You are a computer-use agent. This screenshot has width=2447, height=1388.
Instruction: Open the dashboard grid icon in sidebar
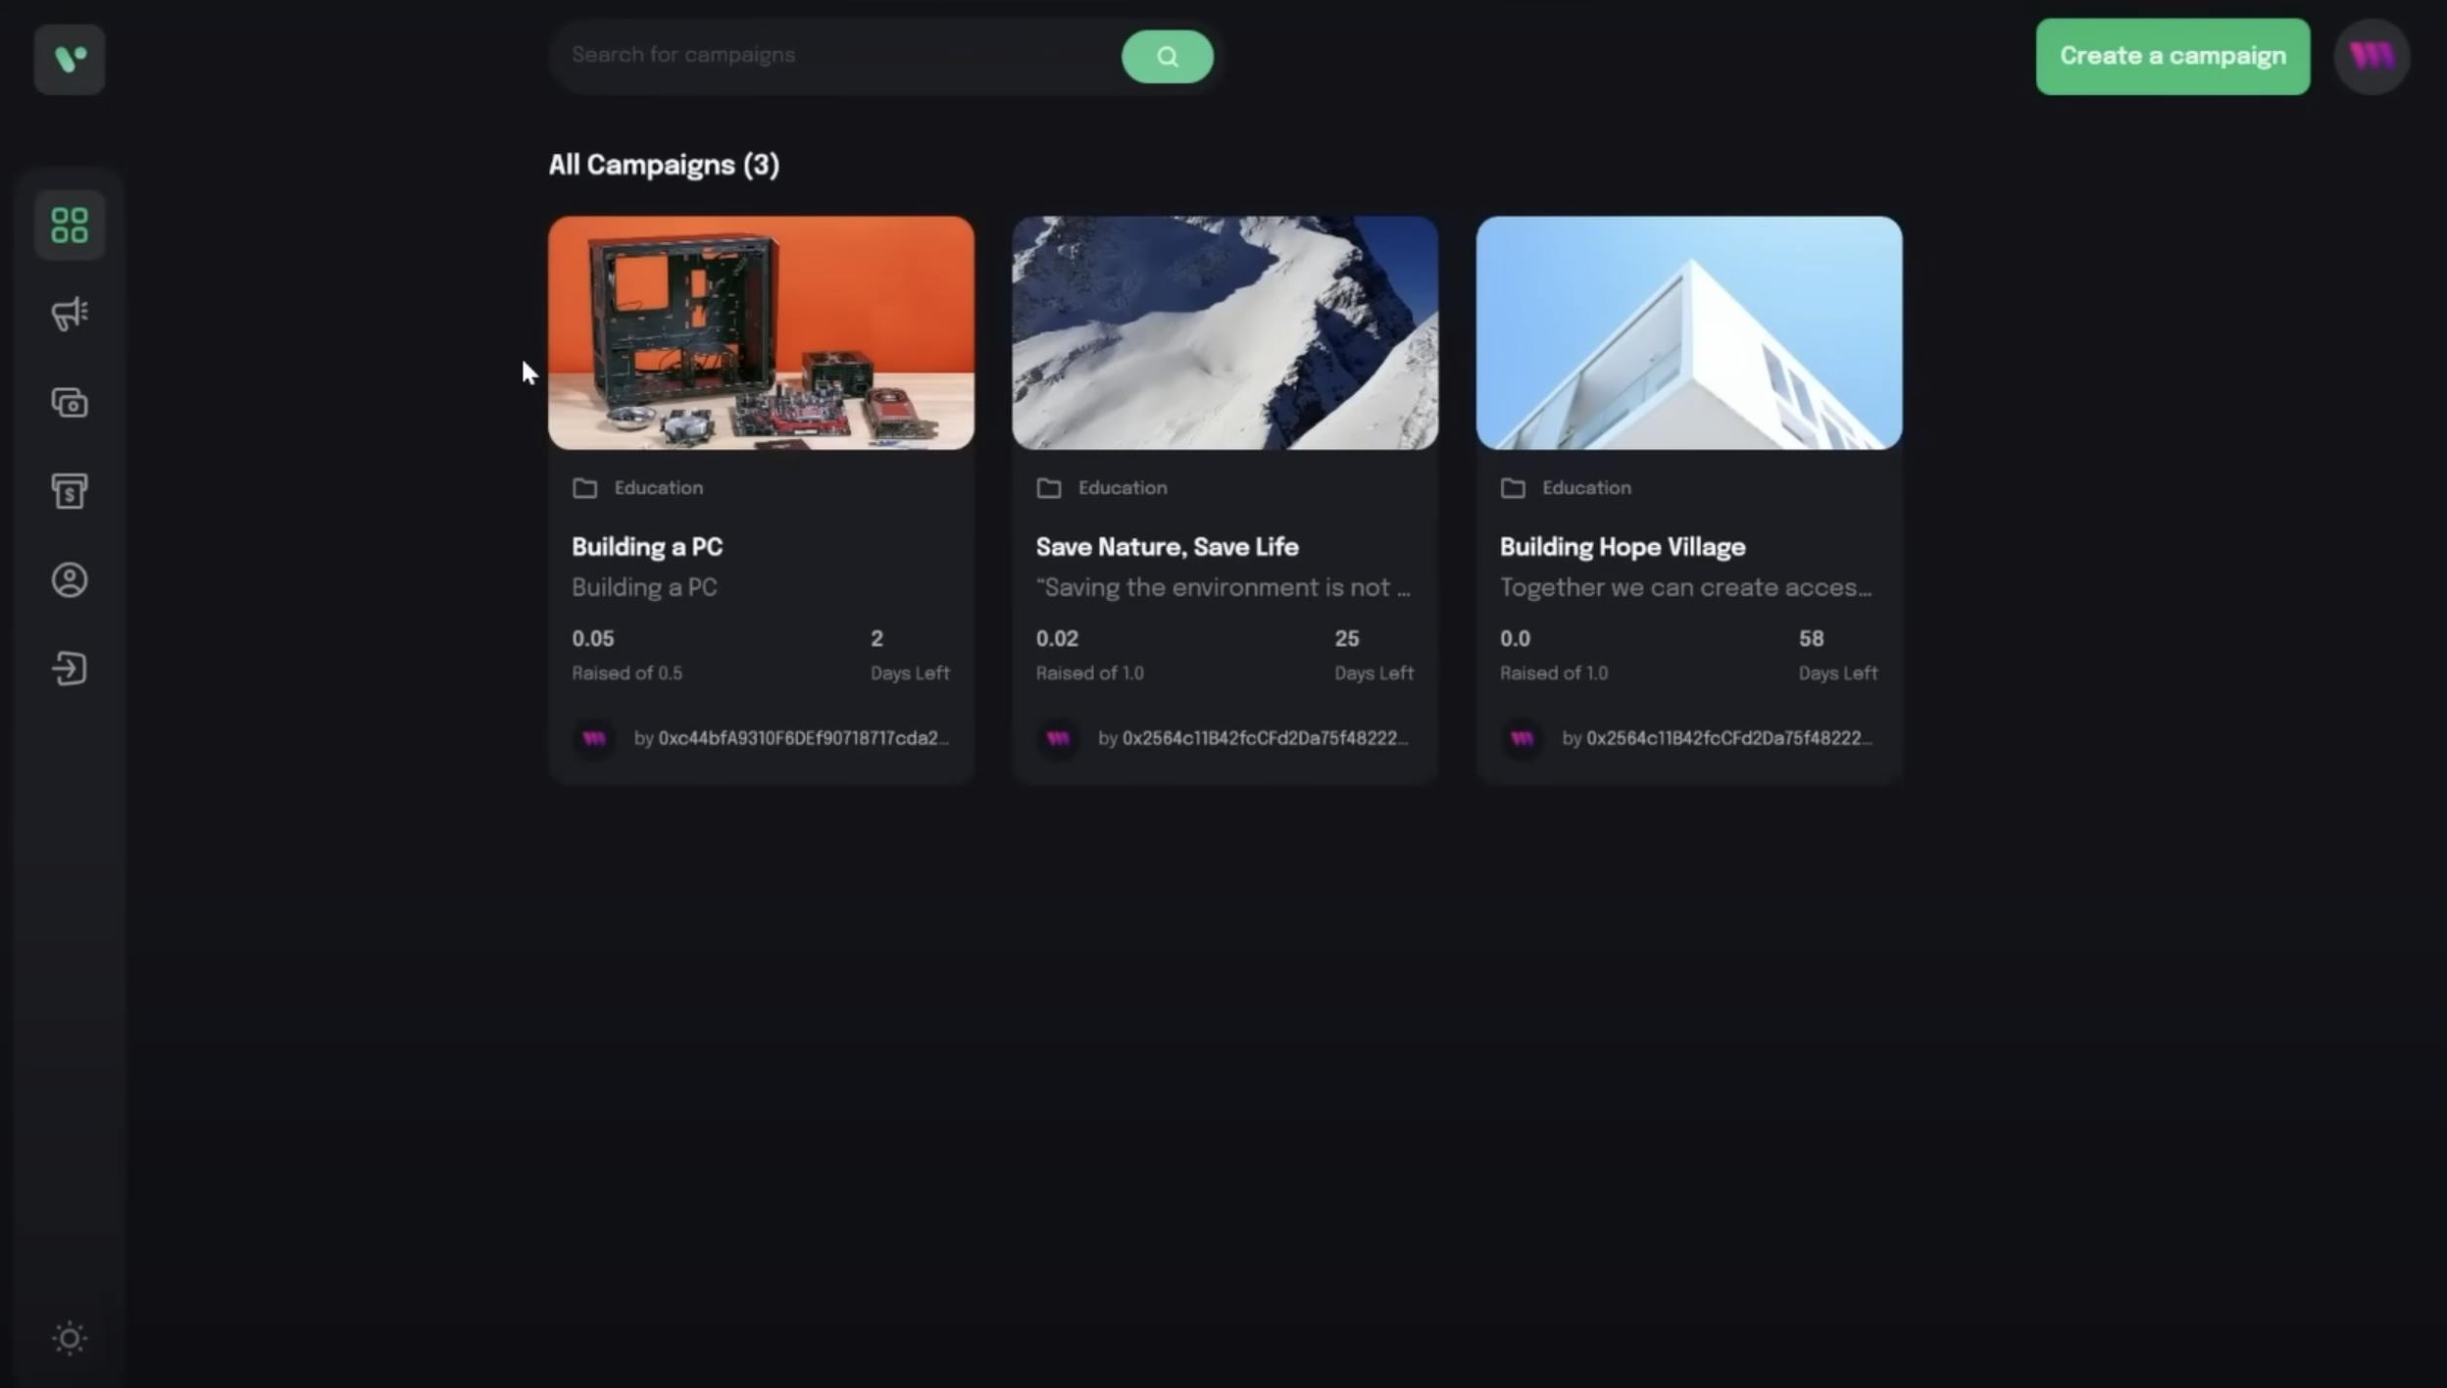point(69,225)
